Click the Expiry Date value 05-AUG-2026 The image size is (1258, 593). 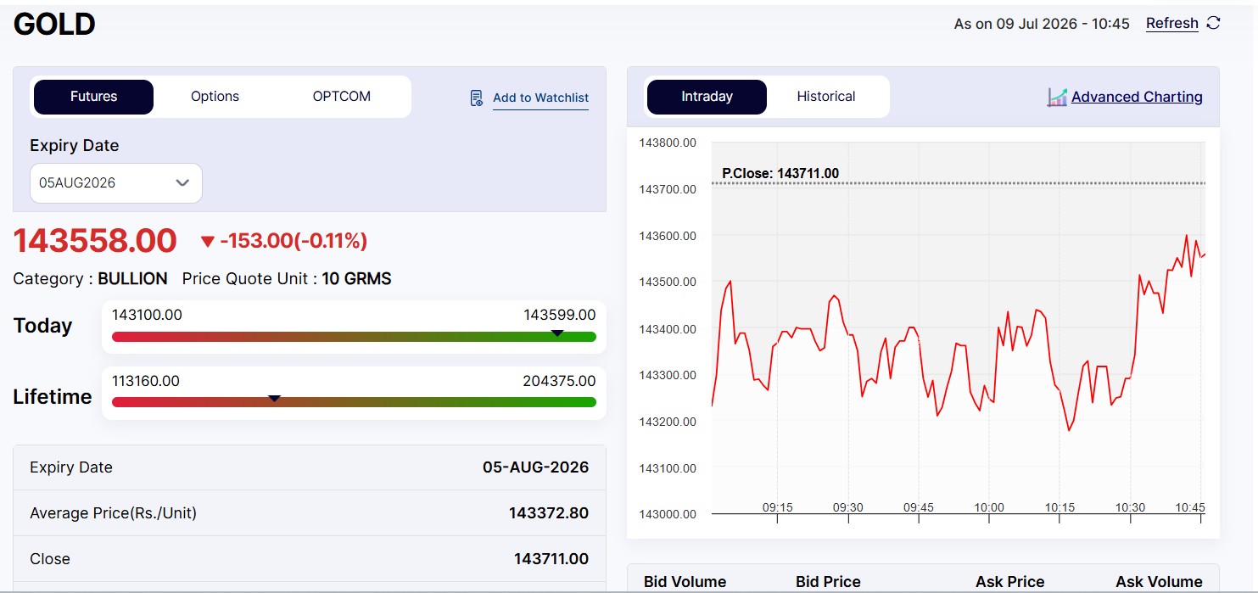[535, 467]
